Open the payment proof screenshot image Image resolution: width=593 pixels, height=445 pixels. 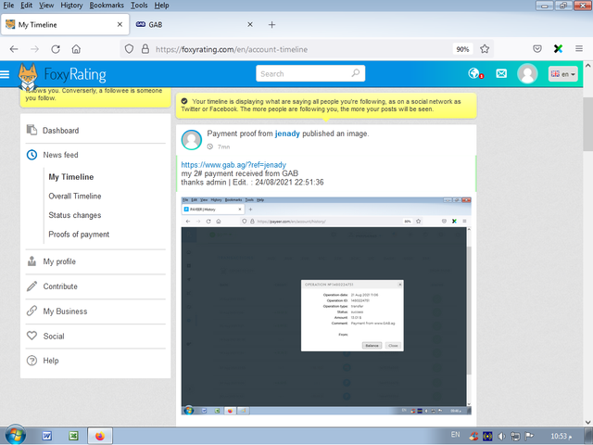click(326, 306)
